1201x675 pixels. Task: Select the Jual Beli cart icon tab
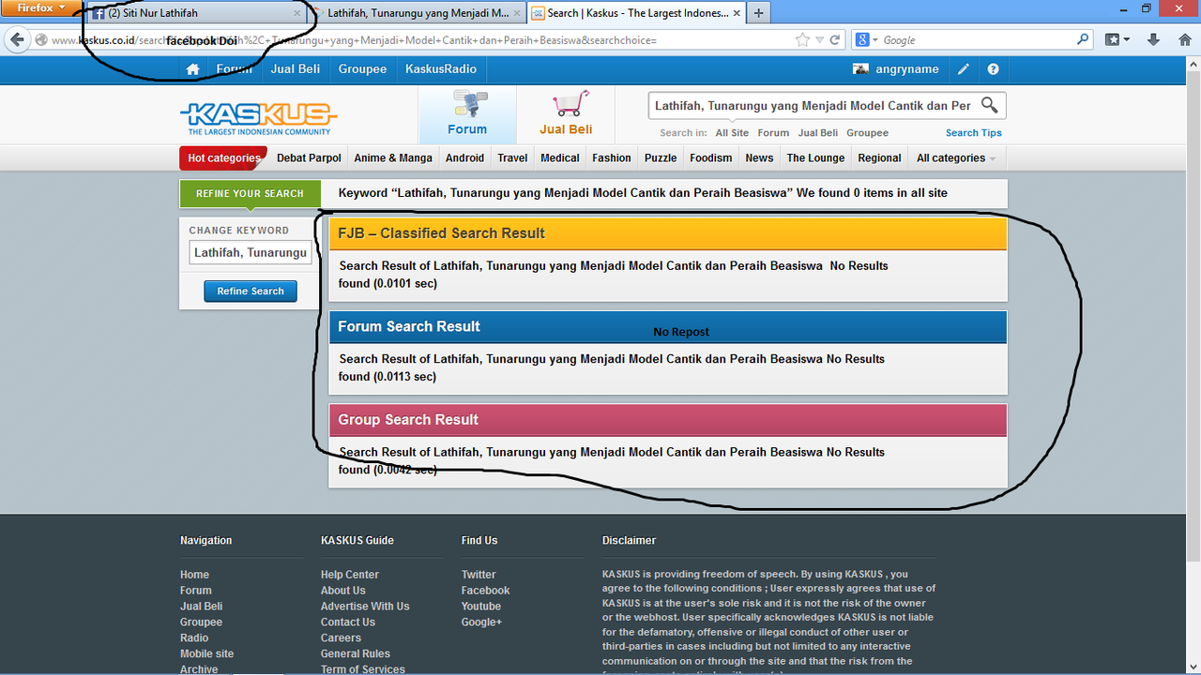pos(566,114)
